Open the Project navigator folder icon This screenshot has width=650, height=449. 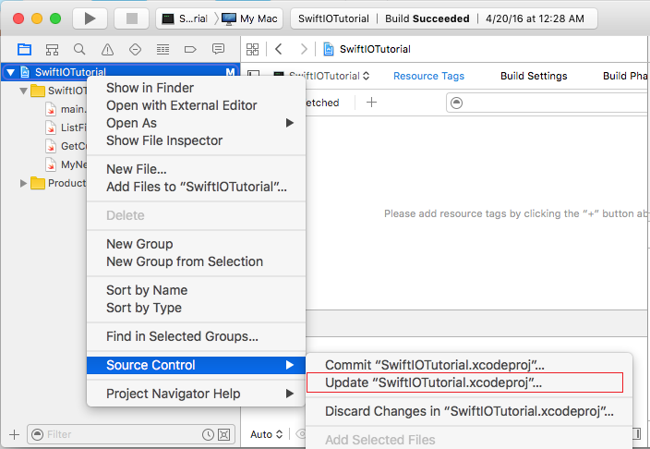[24, 49]
